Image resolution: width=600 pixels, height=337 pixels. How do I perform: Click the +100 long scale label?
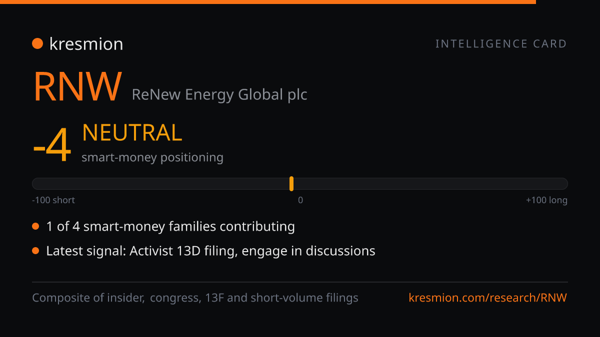pos(546,200)
